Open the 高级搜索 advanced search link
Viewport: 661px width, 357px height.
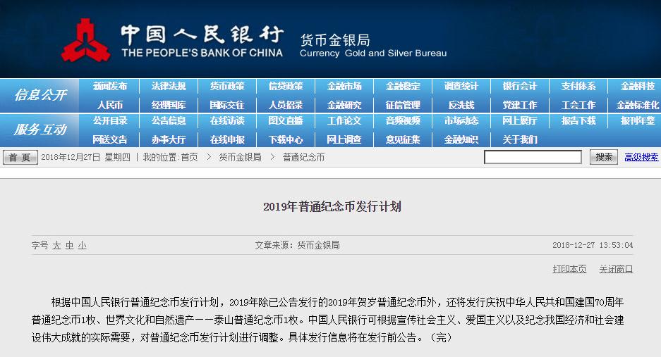pos(641,157)
